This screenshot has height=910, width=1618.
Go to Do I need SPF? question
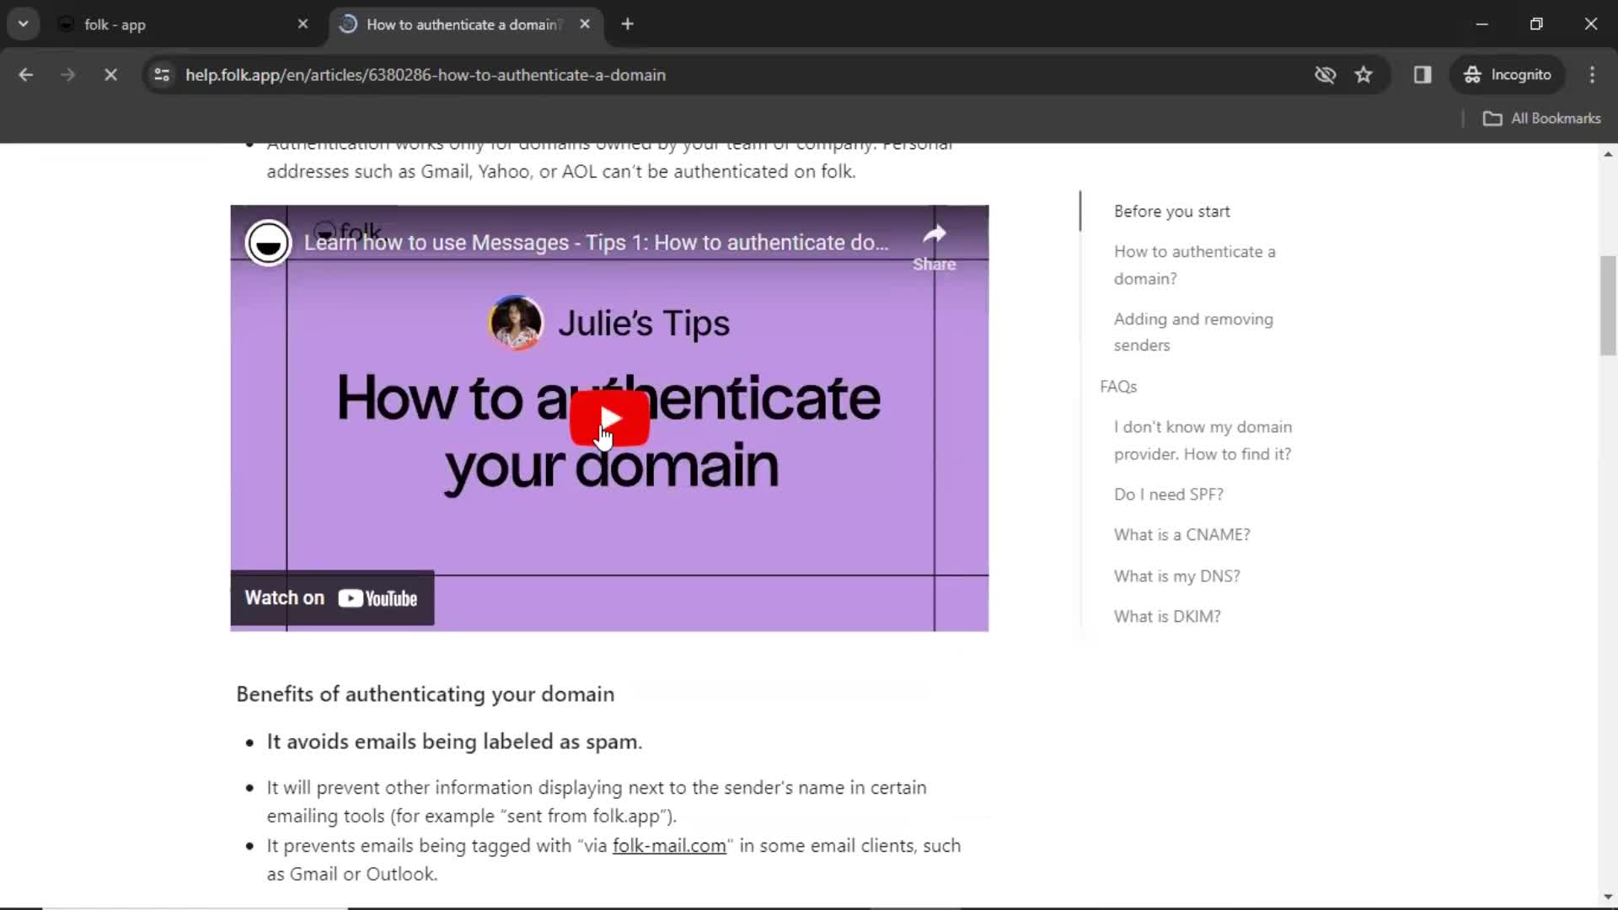click(x=1169, y=495)
